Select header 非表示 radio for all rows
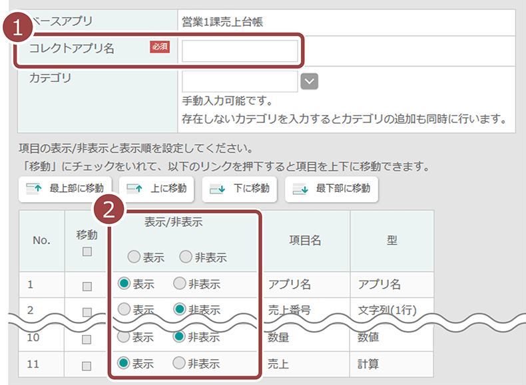Image resolution: width=526 pixels, height=385 pixels. click(x=184, y=257)
